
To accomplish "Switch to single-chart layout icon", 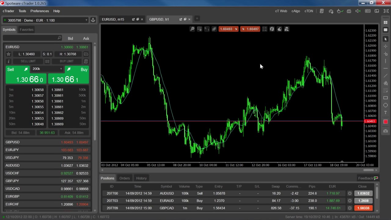I will (386, 30).
